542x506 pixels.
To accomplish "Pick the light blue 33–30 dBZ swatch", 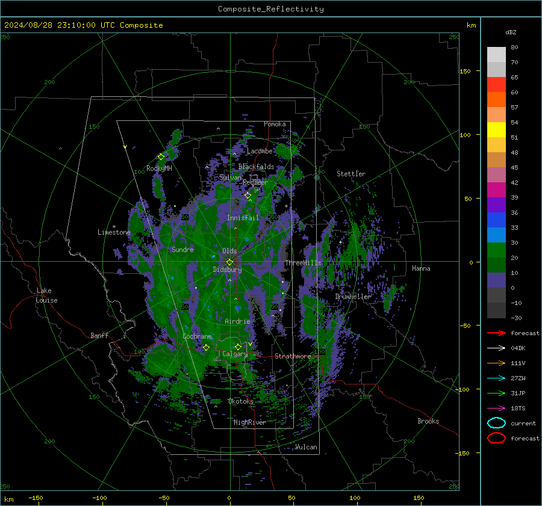I will tap(496, 235).
